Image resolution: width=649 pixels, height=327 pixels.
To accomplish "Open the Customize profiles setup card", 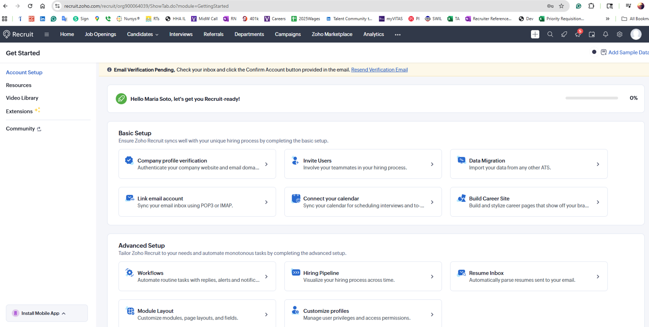I will pyautogui.click(x=363, y=313).
